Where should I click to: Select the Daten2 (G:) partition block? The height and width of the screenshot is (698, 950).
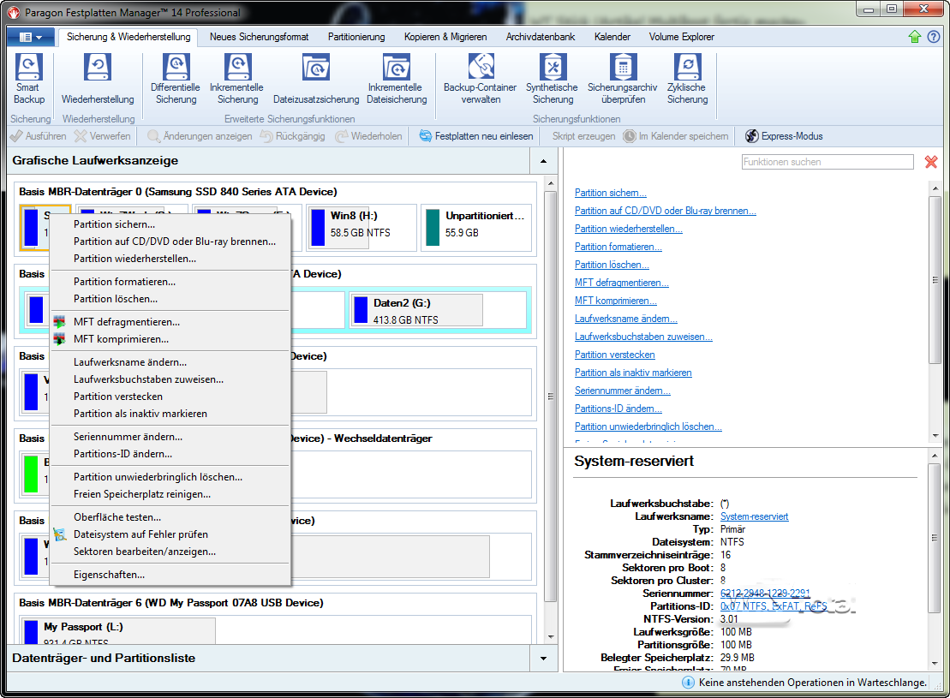(x=416, y=310)
